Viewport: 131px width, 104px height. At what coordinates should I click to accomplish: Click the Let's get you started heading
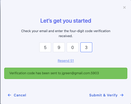tap(66, 21)
